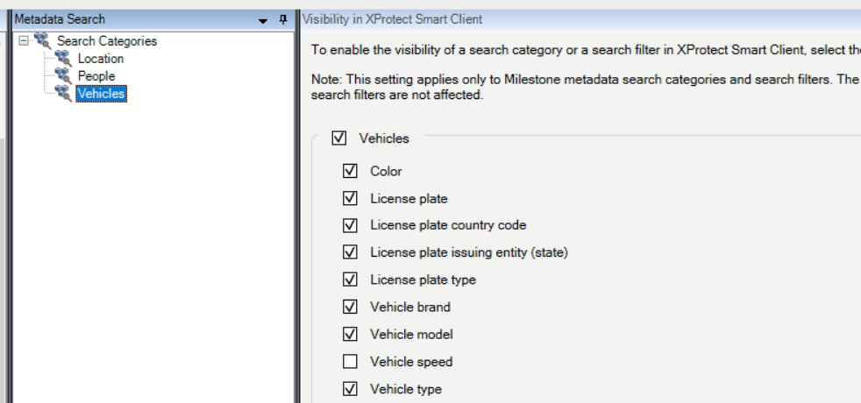Collapse the Search Categories tree node

pos(22,42)
